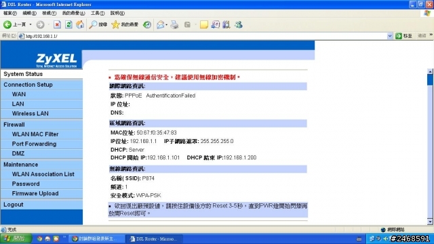Click the page scrollbar up arrow

click(x=430, y=72)
